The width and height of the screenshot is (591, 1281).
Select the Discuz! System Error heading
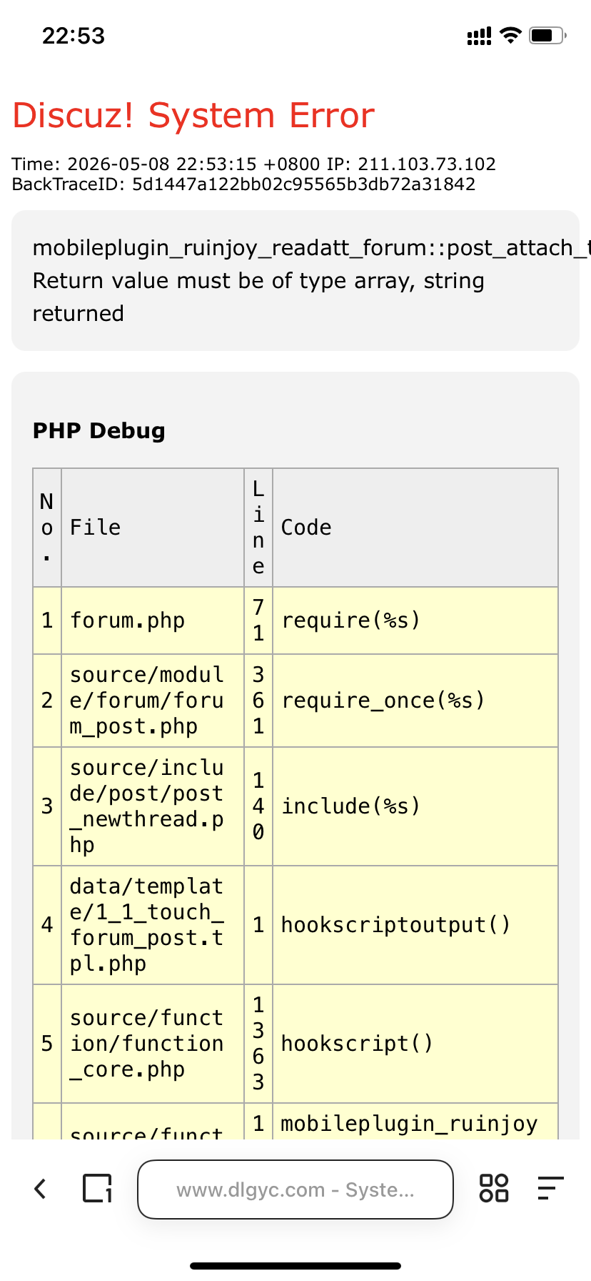point(193,115)
